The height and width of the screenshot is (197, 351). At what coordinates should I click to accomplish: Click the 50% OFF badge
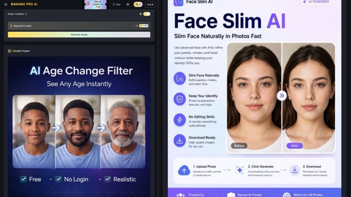click(144, 26)
